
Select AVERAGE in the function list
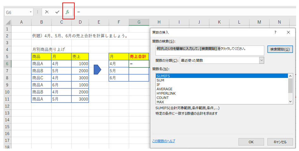coord(164,89)
